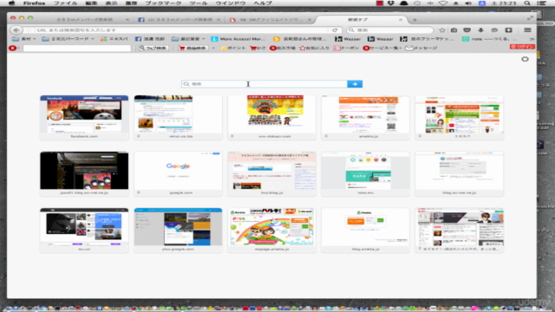Open a new tab with the plus button
555x312 pixels.
[415, 20]
